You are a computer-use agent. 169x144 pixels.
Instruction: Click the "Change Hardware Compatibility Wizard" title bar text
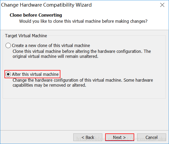coord(46,5)
